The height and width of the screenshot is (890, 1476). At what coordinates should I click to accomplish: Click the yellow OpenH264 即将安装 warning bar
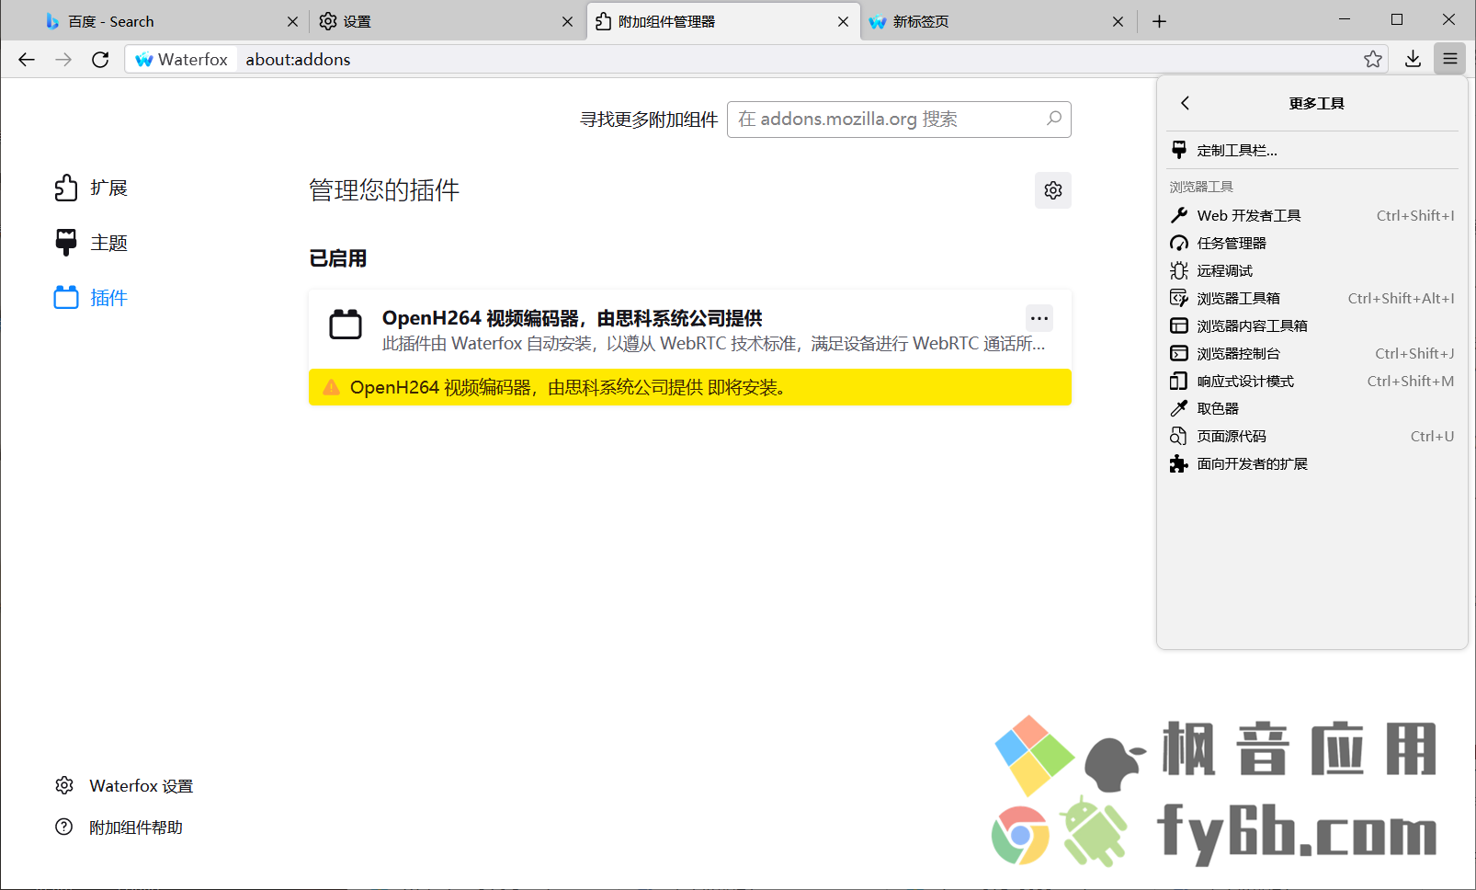pyautogui.click(x=690, y=387)
